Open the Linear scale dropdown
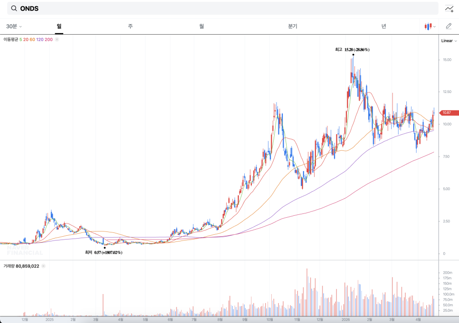This screenshot has height=323, width=459. [448, 41]
